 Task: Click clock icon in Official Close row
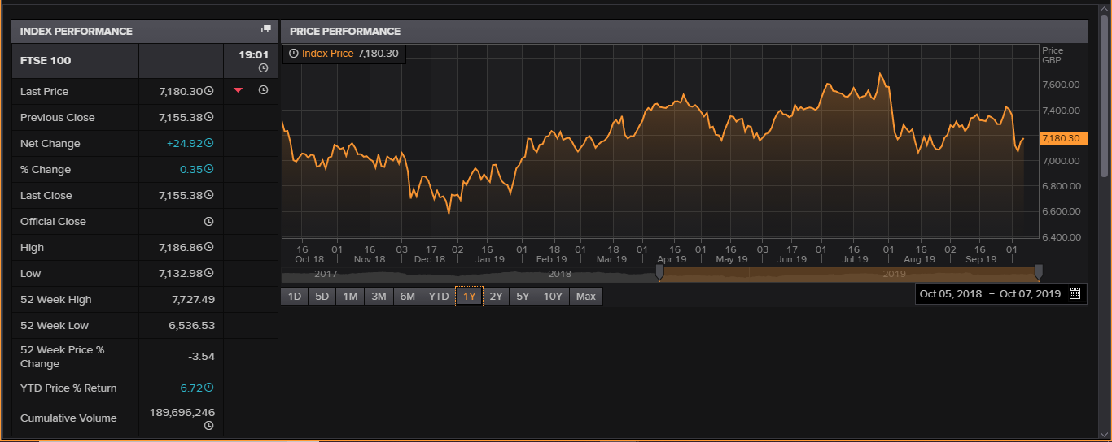pos(209,221)
